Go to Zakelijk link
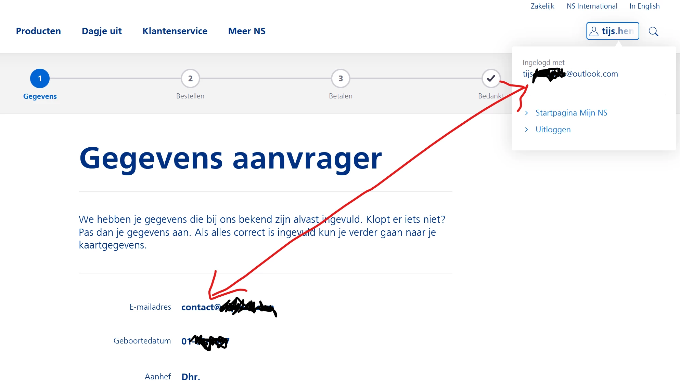680x391 pixels. [x=542, y=6]
